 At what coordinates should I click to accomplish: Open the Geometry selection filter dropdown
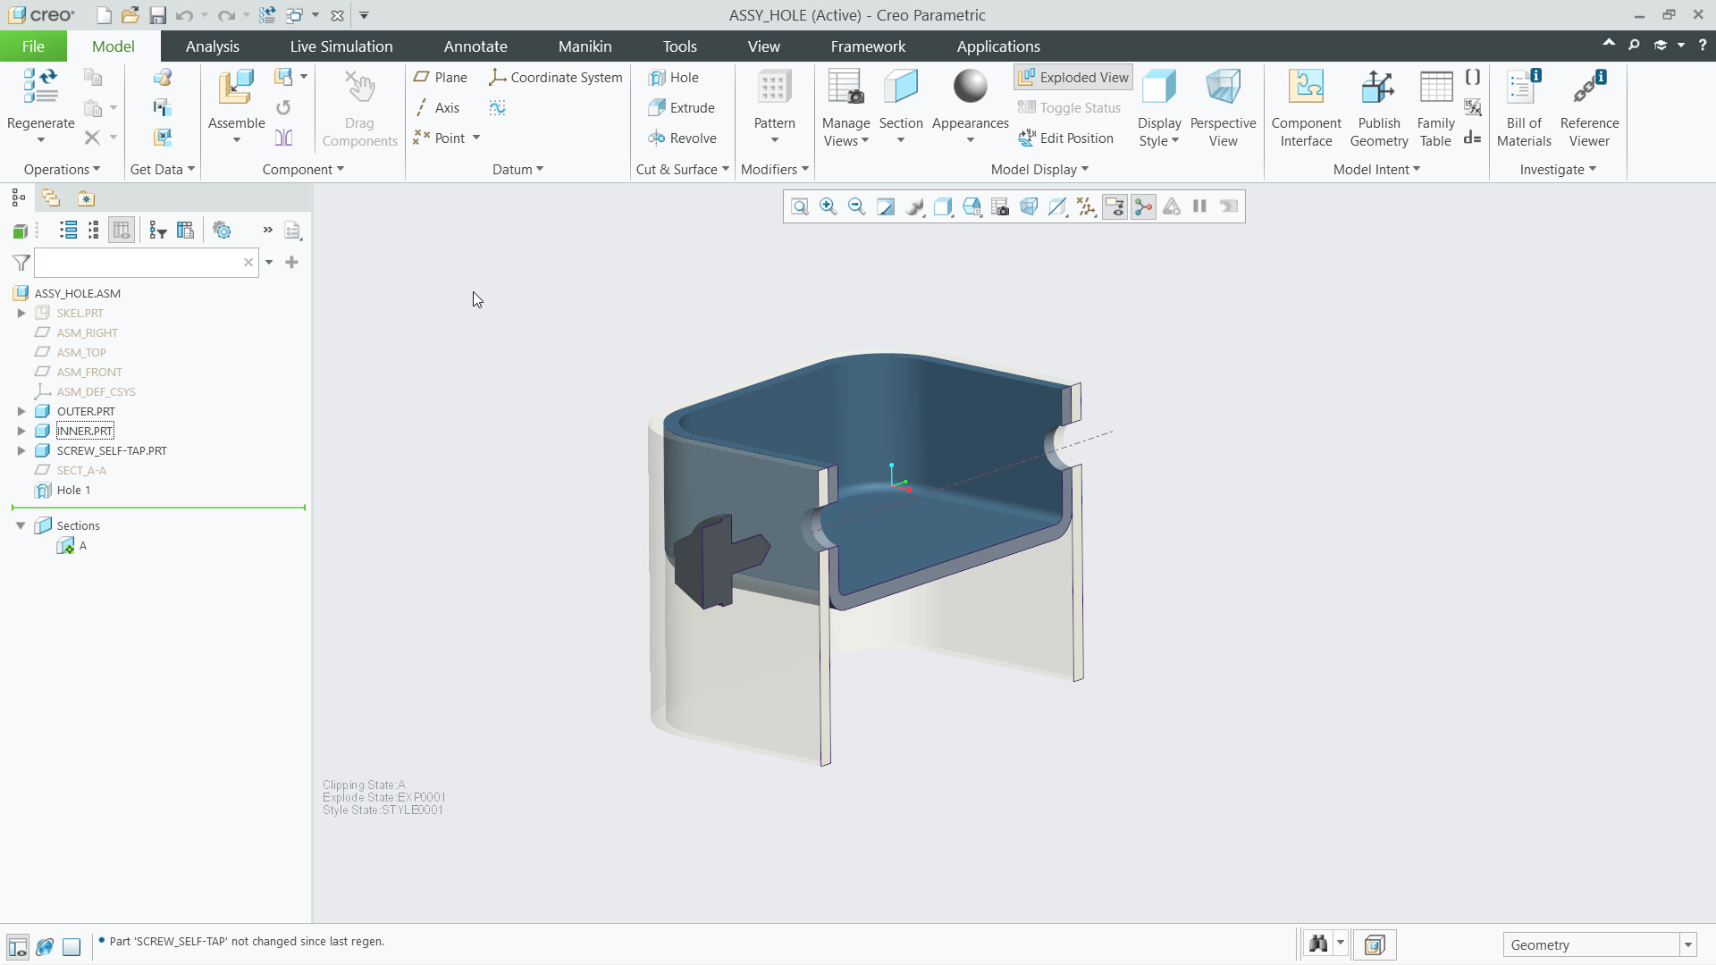point(1688,945)
